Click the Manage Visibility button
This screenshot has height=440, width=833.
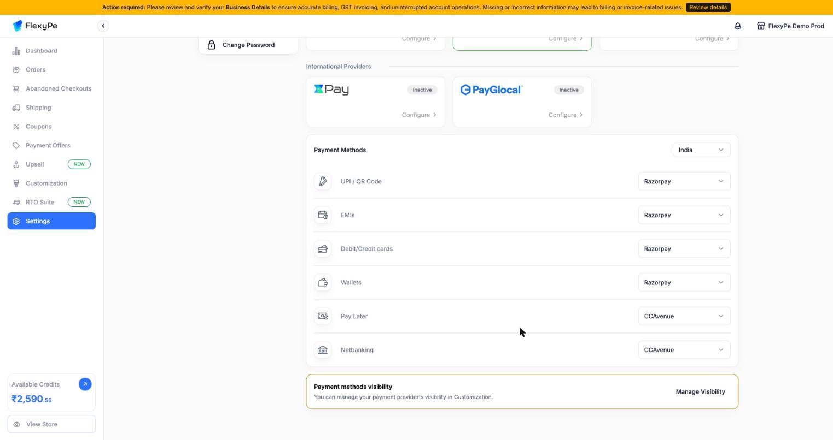tap(700, 392)
